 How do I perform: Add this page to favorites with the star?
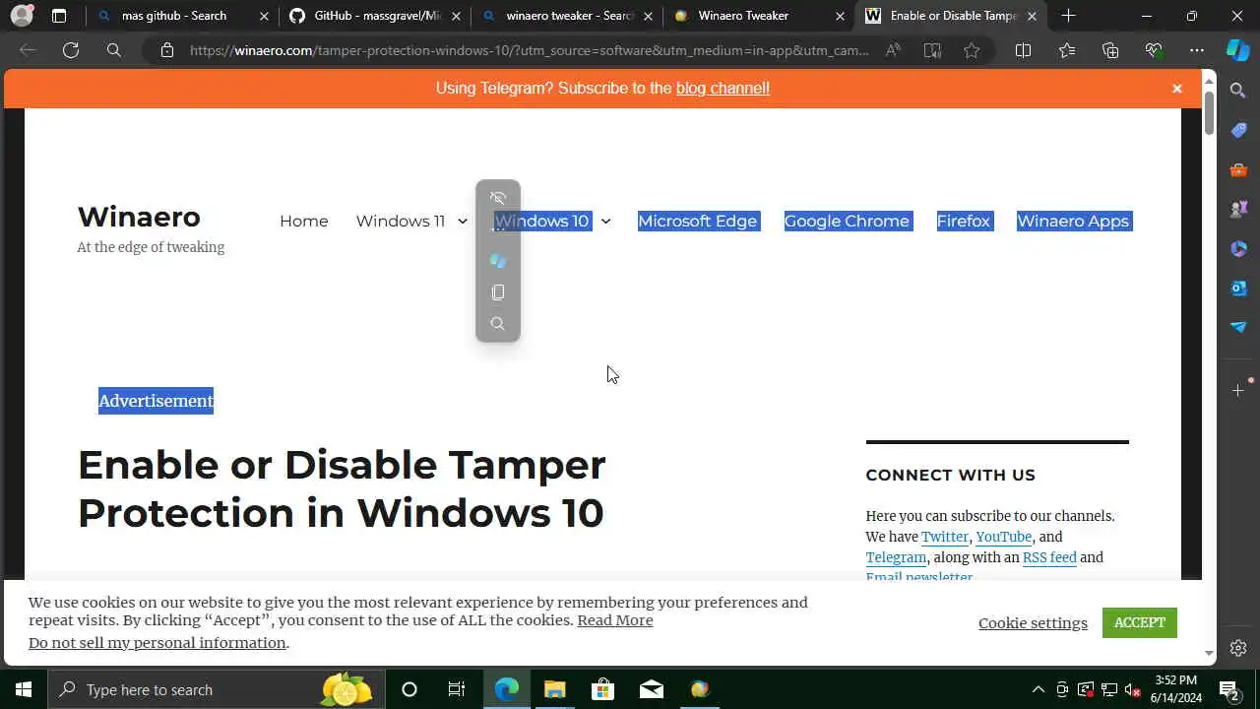pos(972,50)
